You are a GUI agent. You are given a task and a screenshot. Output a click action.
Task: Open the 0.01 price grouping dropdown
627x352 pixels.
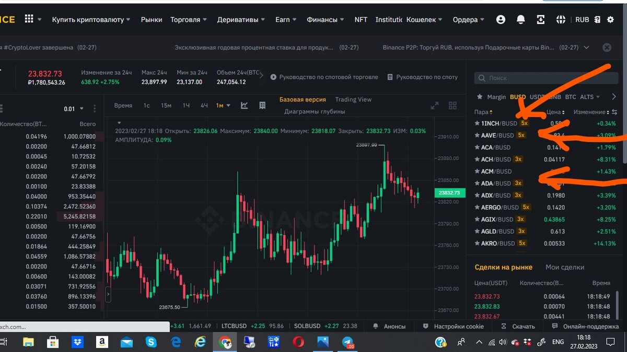tap(74, 109)
